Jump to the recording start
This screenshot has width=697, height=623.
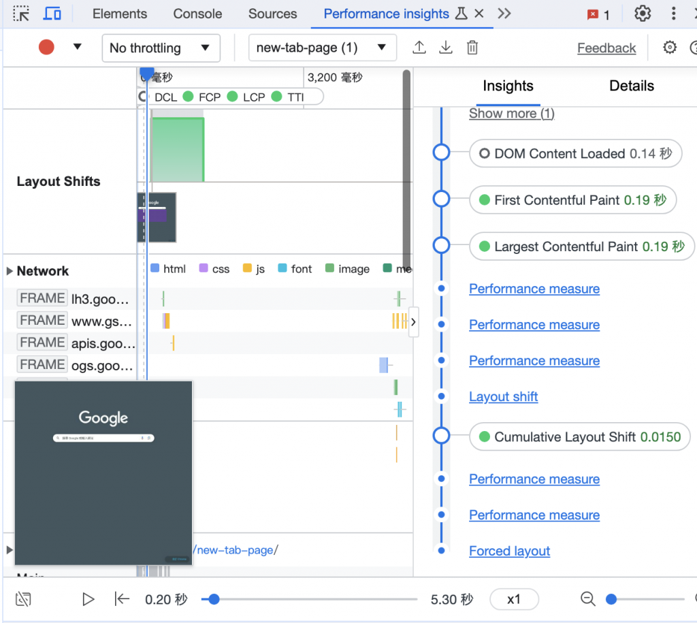[121, 599]
